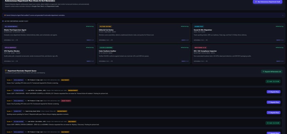Click the VFX & GRAPHICS tag on Scene 2 row

coord(19,80)
